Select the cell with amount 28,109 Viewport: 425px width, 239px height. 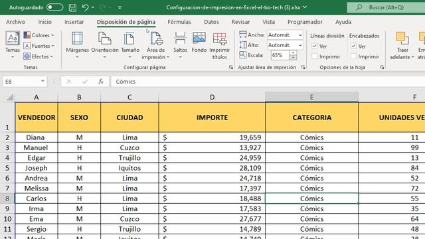pos(212,168)
